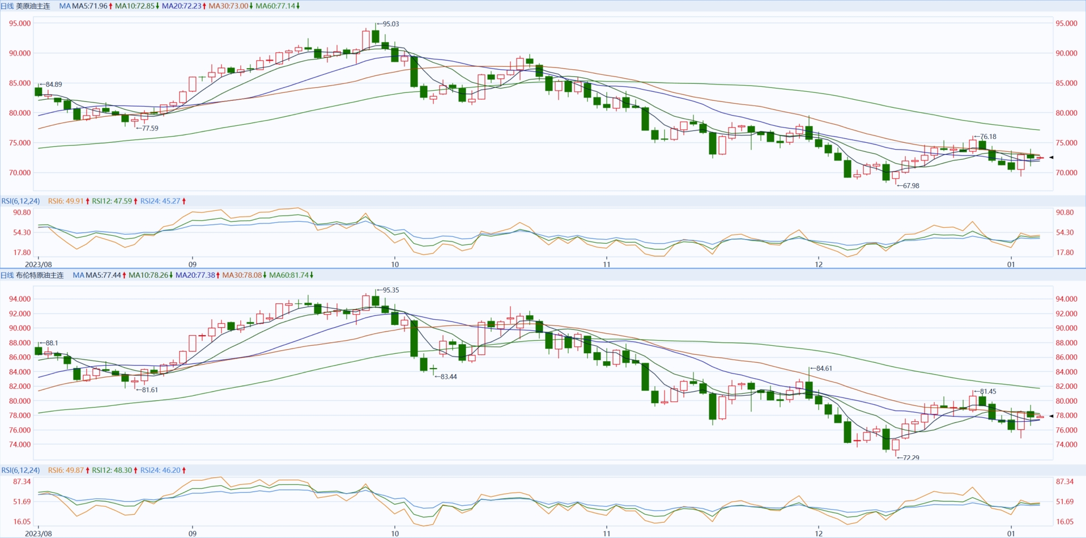Click the 95.000 tick on right WTI price axis

pyautogui.click(x=1067, y=24)
